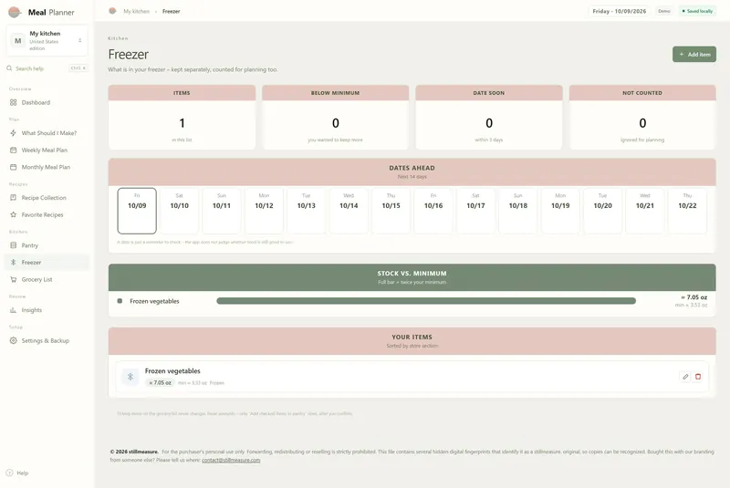
Task: Open What Should I Make? page
Action: click(x=47, y=133)
